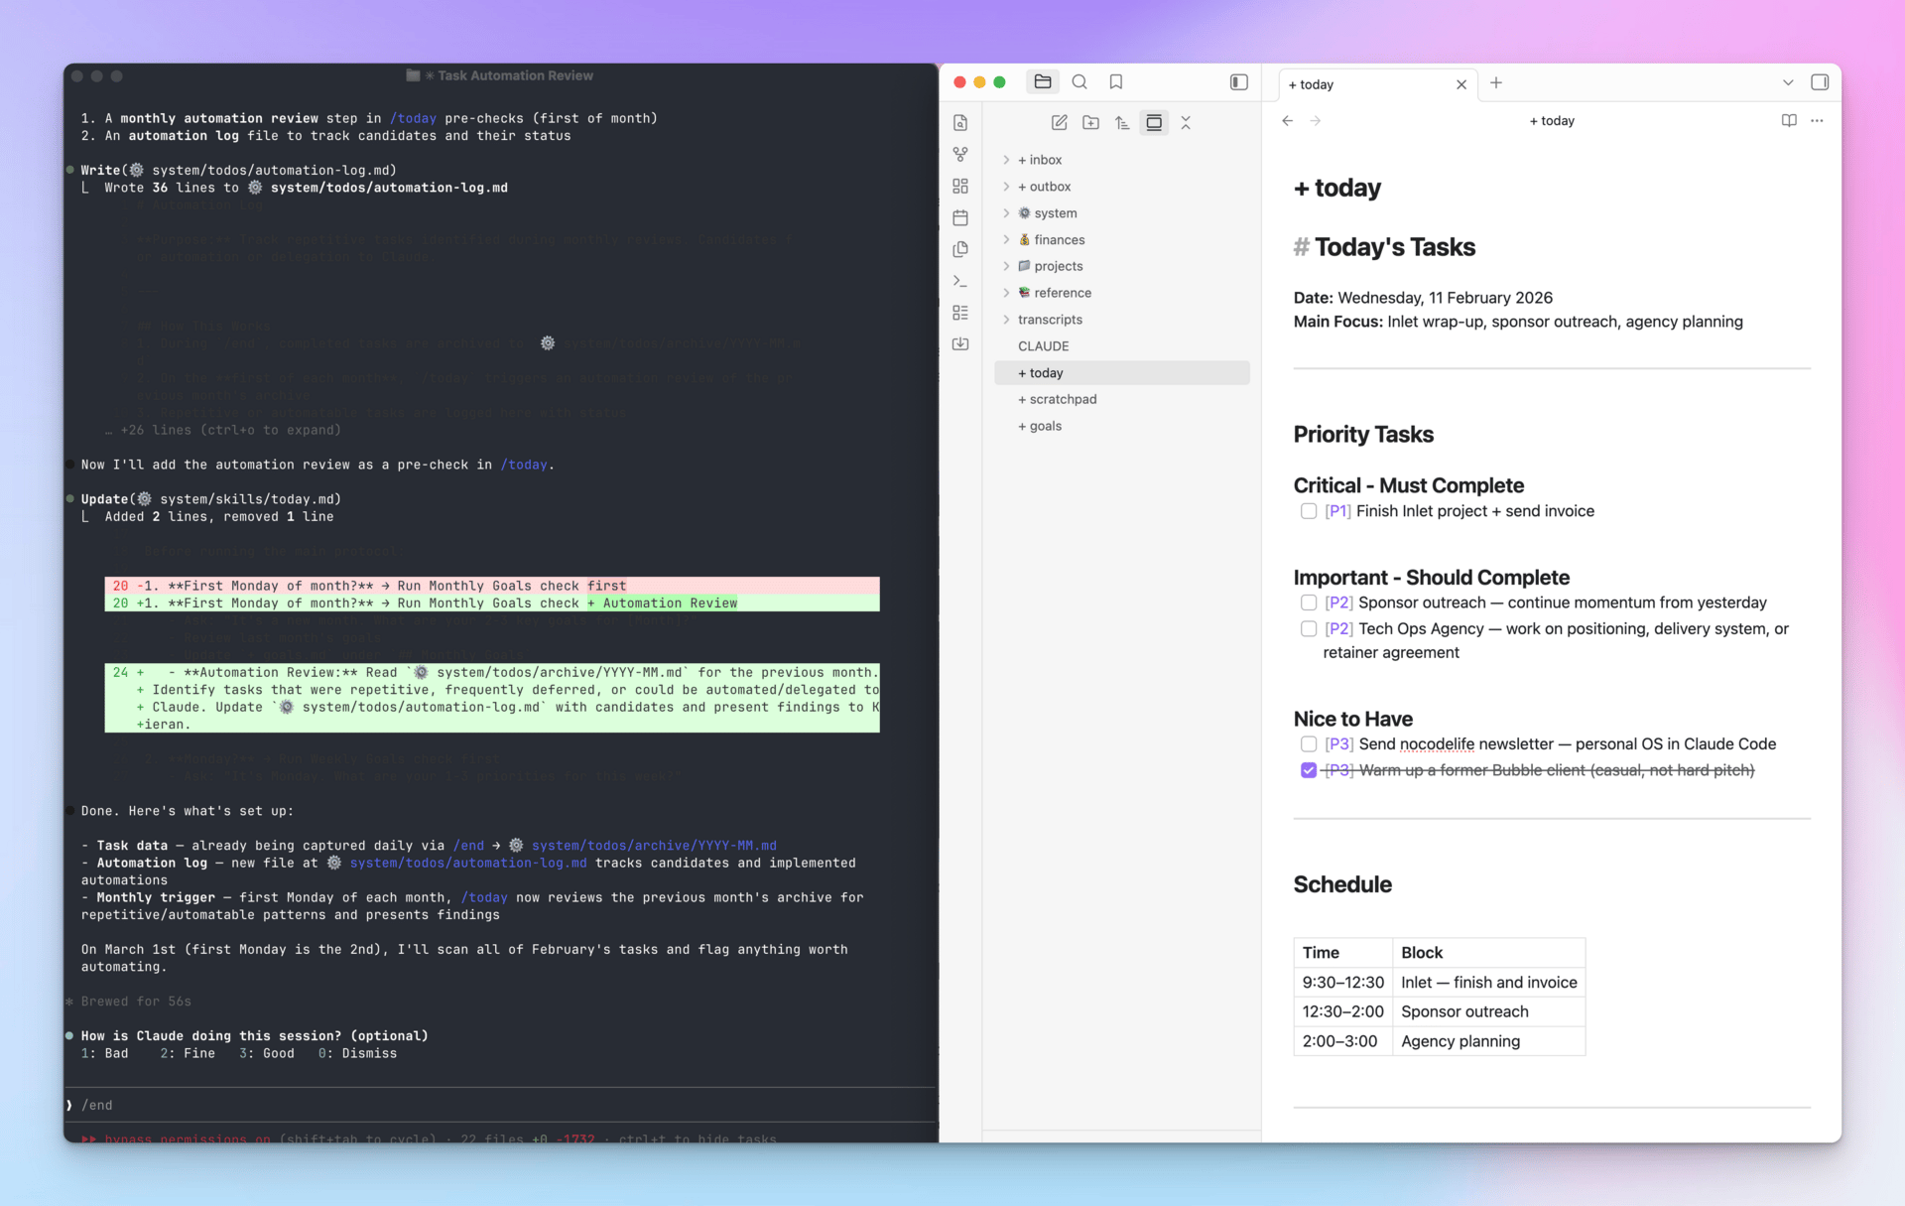Create a new folder icon
This screenshot has width=1905, height=1206.
[x=1090, y=122]
